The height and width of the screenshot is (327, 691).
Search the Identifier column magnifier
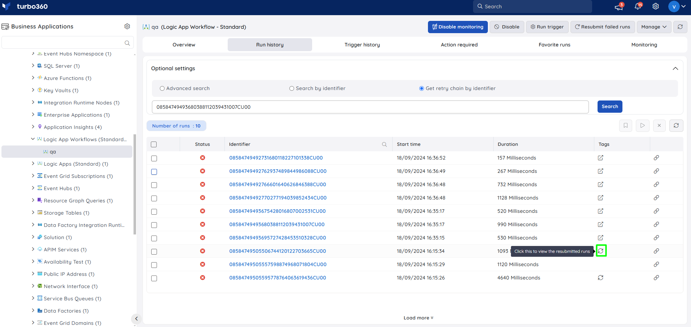384,144
